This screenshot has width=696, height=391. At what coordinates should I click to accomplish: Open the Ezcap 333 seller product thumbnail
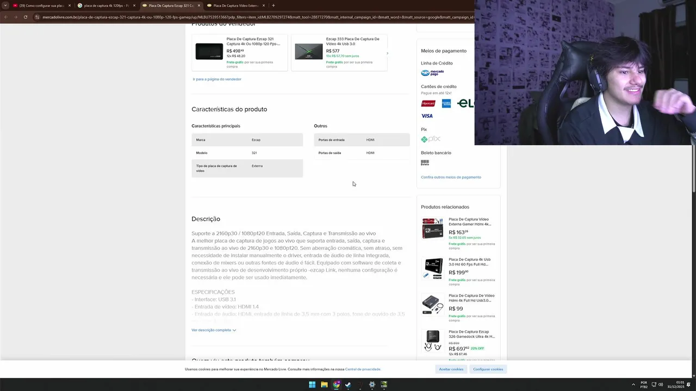pos(309,51)
